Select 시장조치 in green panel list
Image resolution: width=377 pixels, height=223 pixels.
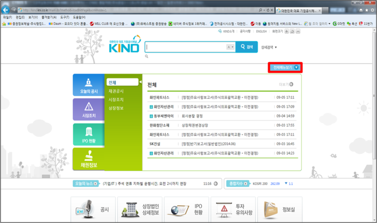[116, 100]
